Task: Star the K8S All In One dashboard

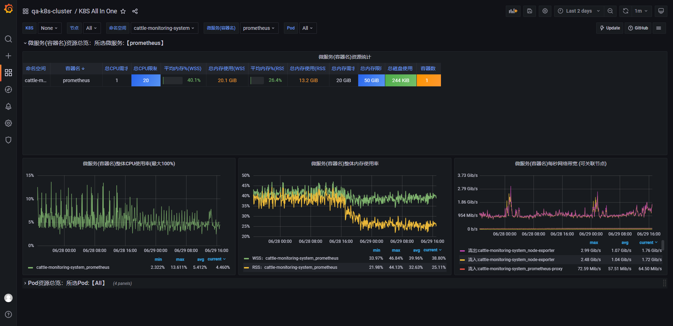Action: (123, 11)
